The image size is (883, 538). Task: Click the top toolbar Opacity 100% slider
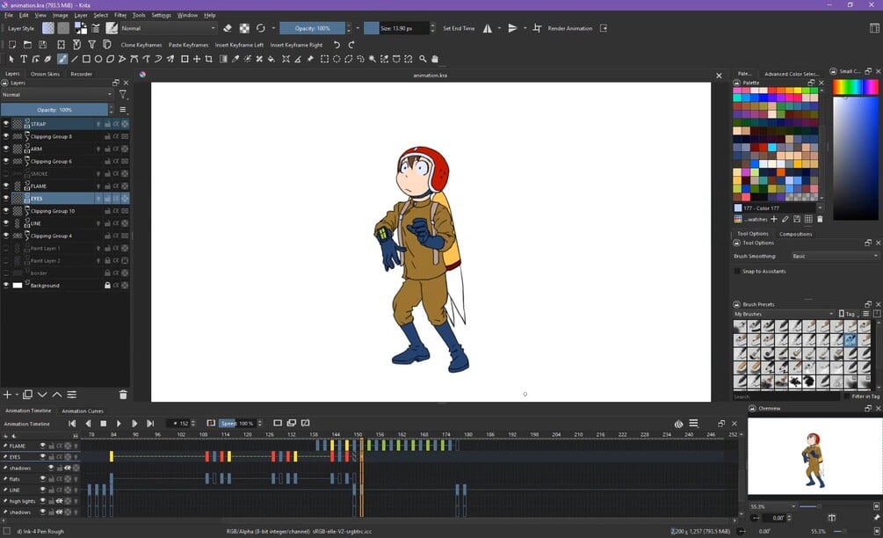pos(313,28)
